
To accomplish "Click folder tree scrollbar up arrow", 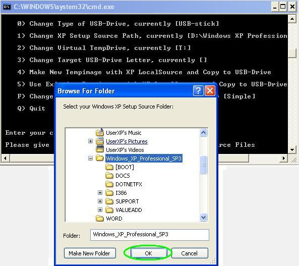I will [x=204, y=132].
